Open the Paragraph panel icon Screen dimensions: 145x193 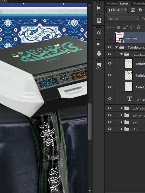tap(99, 45)
